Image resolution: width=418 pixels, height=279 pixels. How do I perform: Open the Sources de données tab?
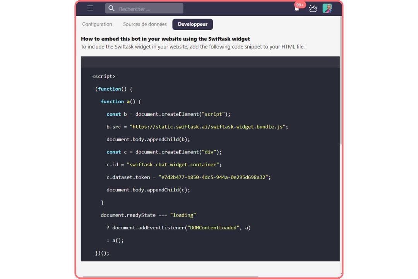(x=145, y=24)
